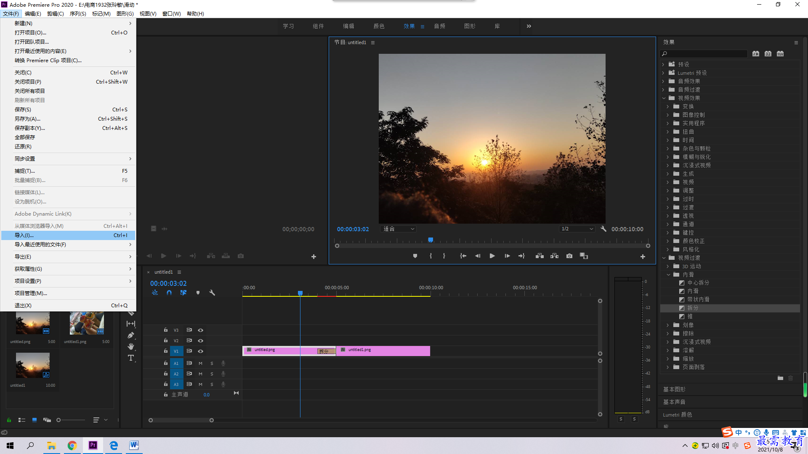The image size is (808, 454).
Task: Export frame with camera icon
Action: pos(569,256)
